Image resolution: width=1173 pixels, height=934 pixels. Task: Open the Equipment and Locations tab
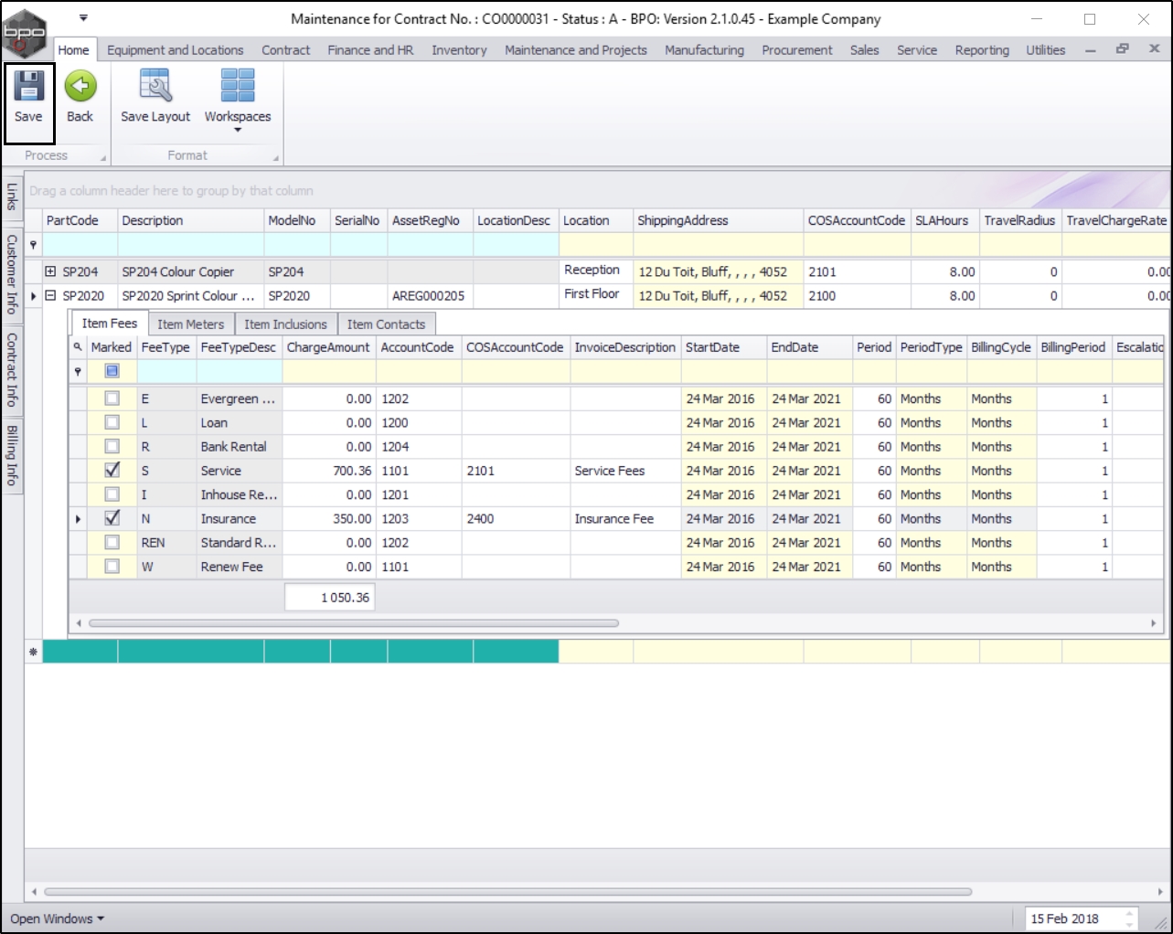175,50
